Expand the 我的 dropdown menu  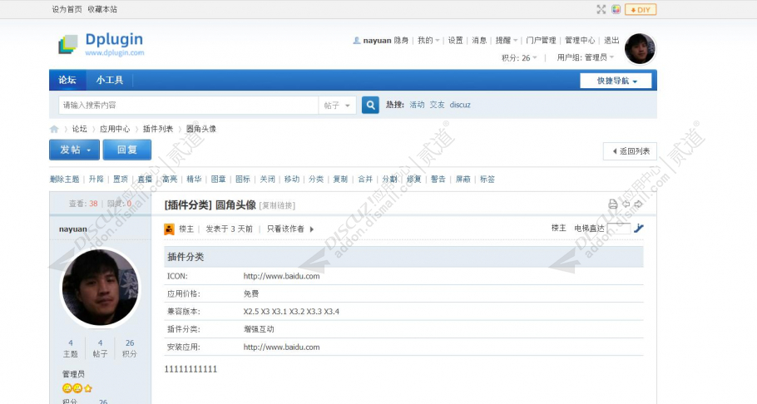[x=428, y=41]
